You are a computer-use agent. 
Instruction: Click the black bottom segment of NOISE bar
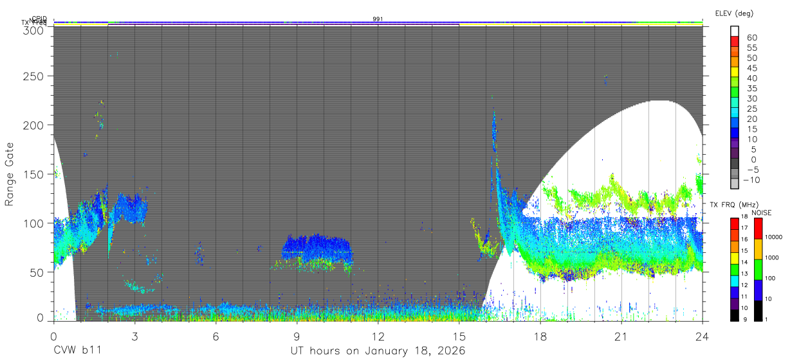click(x=757, y=309)
